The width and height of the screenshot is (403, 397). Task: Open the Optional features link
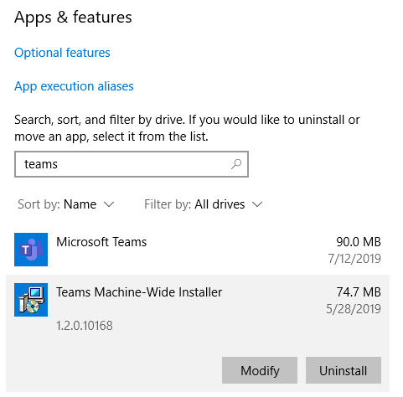click(62, 53)
